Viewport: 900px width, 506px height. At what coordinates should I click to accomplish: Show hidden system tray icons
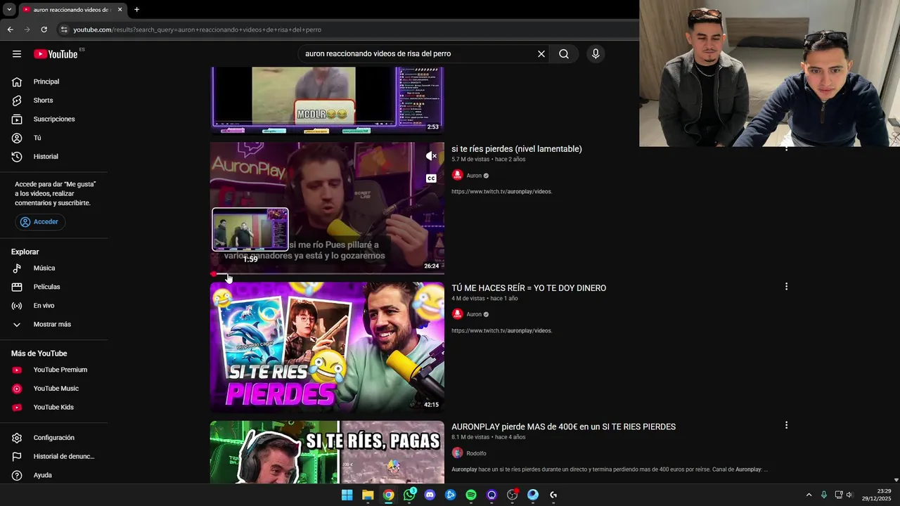[x=809, y=495]
